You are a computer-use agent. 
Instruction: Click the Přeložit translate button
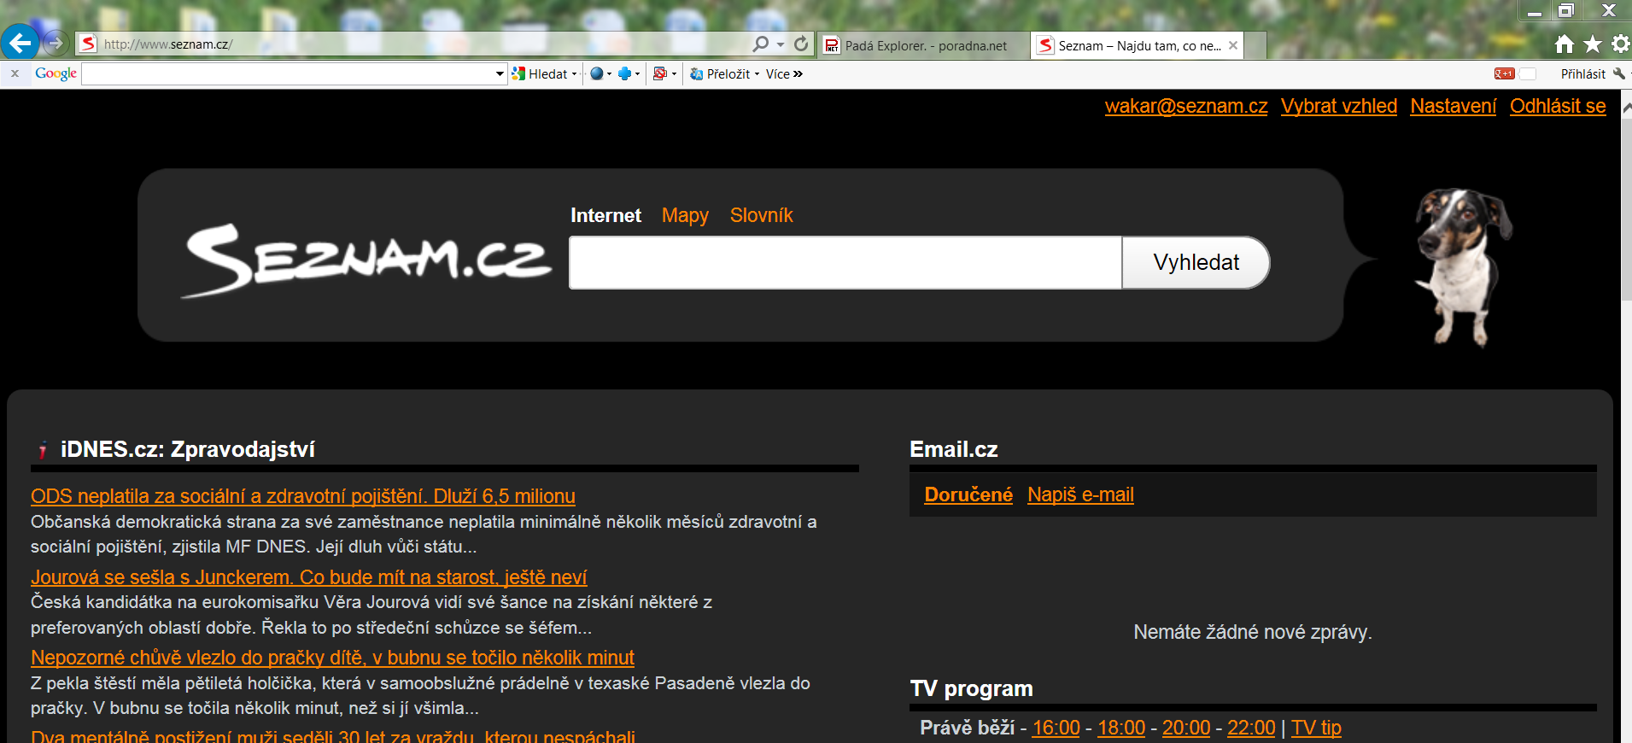(x=720, y=74)
